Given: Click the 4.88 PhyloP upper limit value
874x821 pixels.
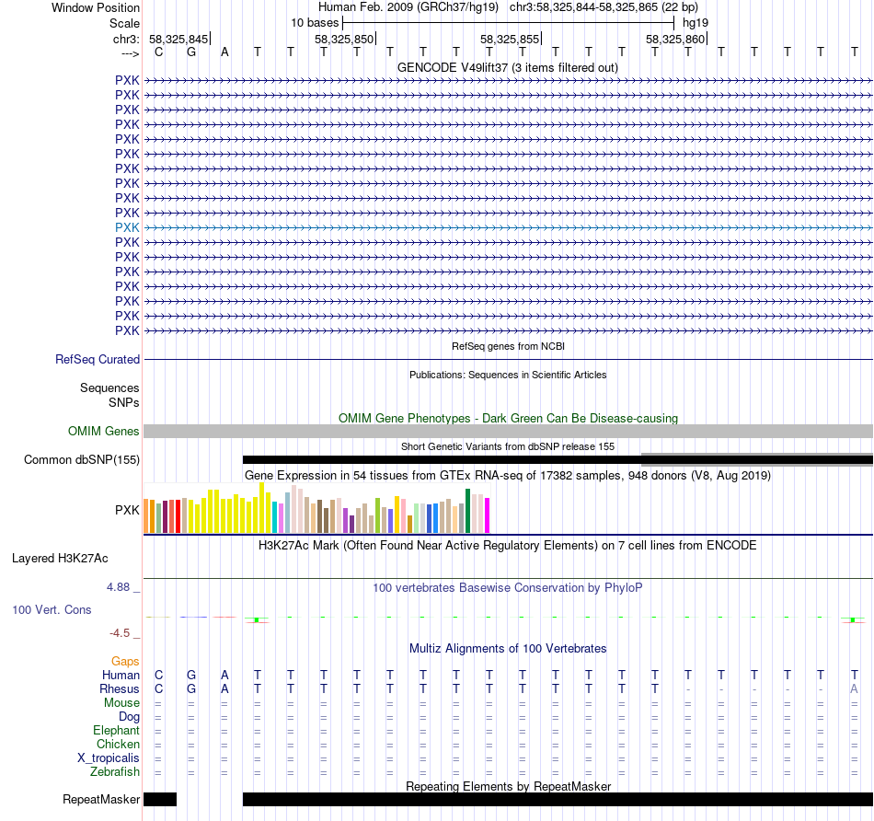Looking at the screenshot, I should point(118,587).
